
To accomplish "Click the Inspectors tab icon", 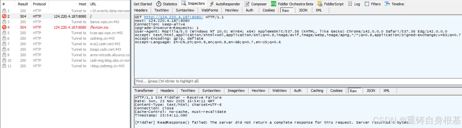I will (184, 3).
